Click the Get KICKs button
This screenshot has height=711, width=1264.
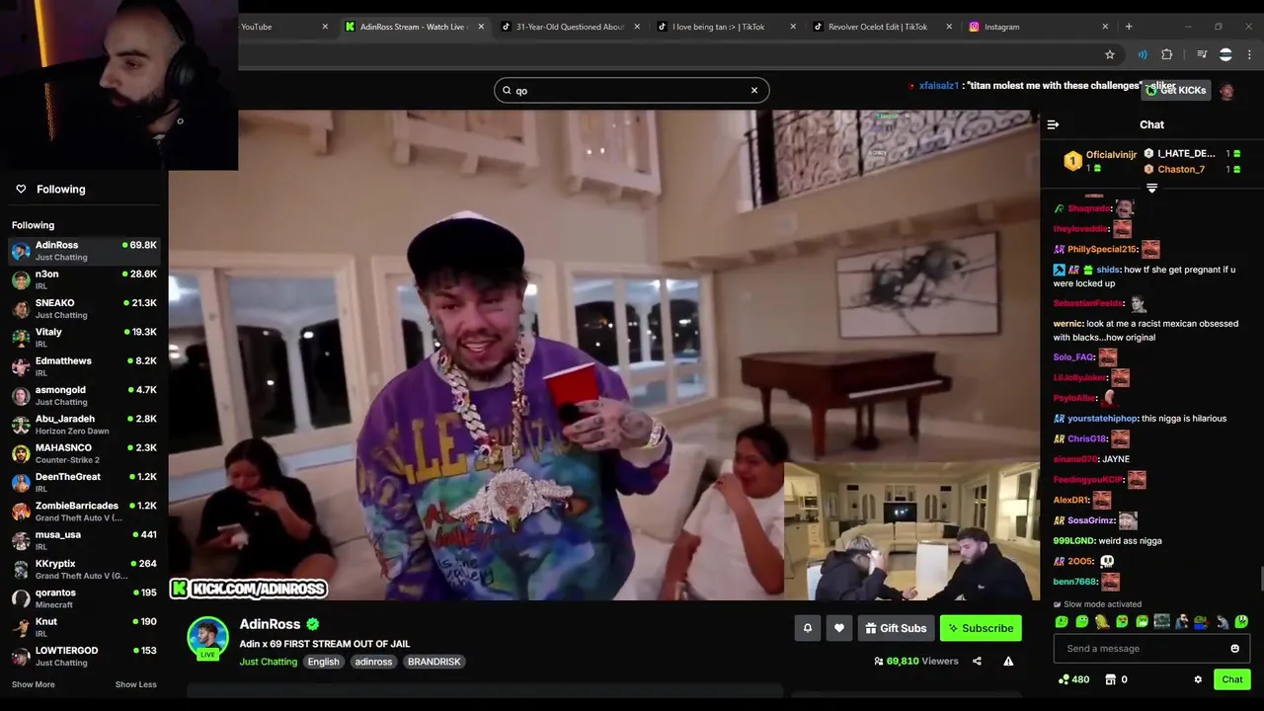click(1175, 90)
